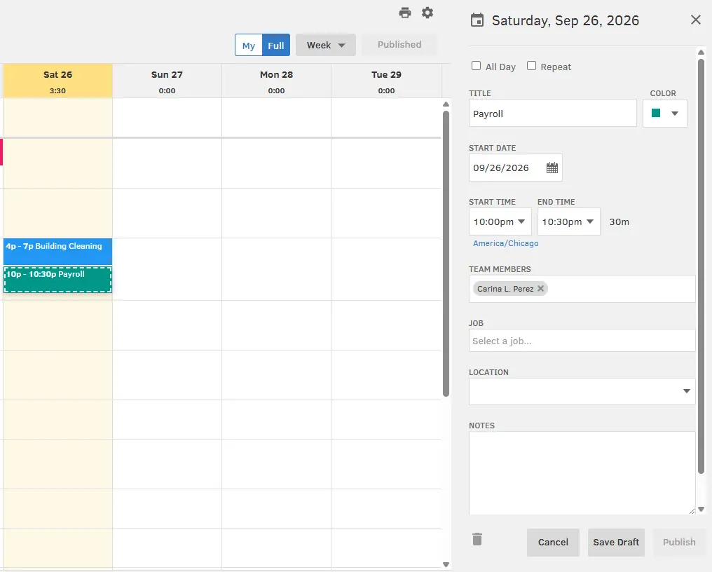712x572 pixels.
Task: Click the detail panel scrollbar up arrow
Action: [701, 53]
